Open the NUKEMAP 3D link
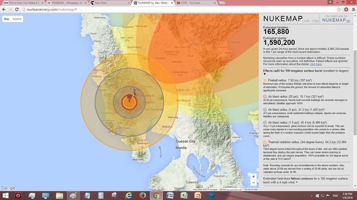357x200 pixels. [x=336, y=20]
